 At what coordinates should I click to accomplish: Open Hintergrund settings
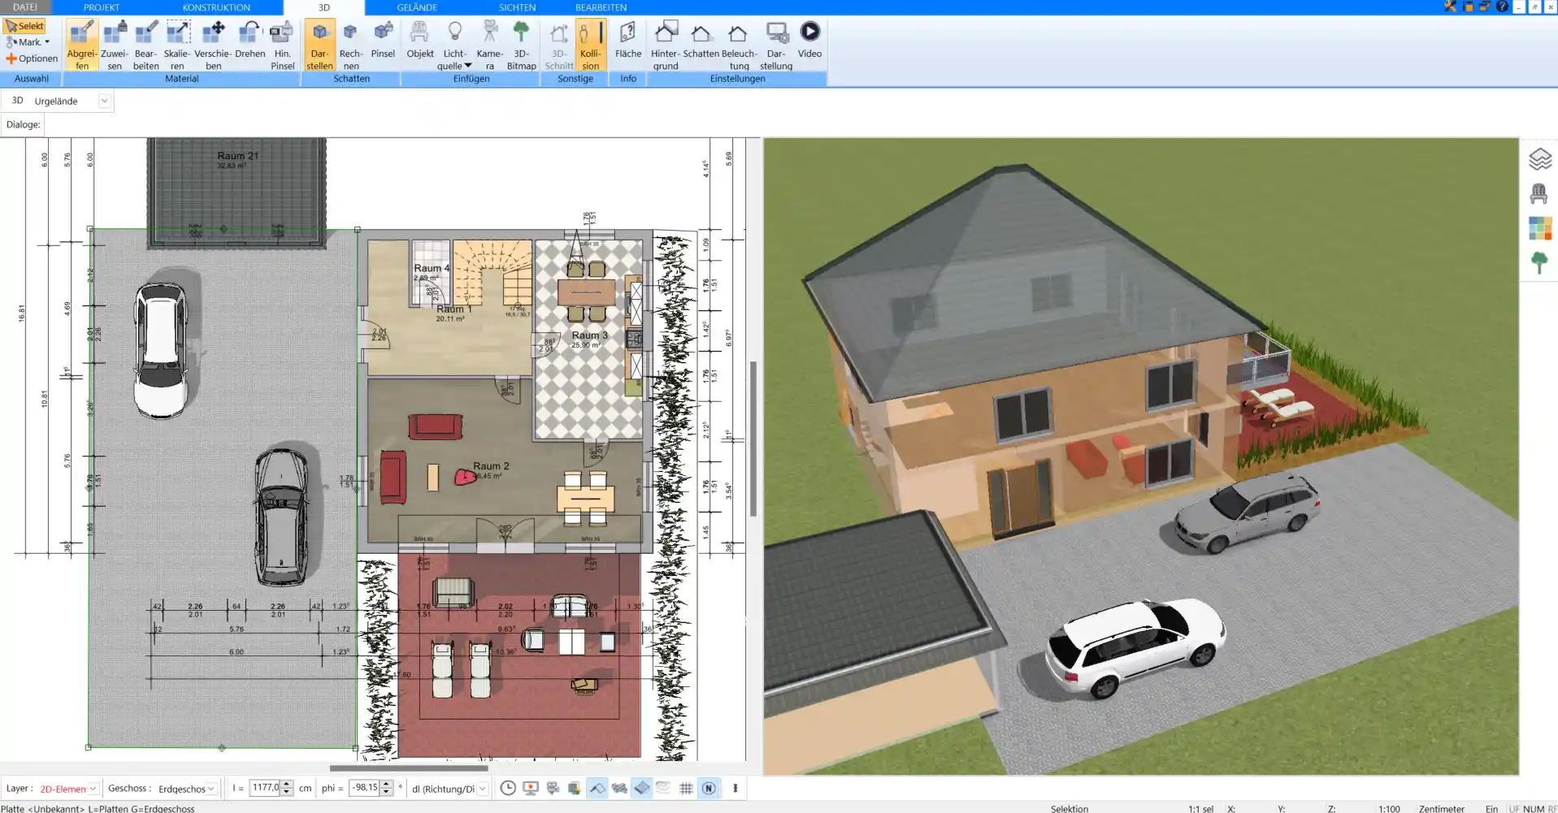[665, 45]
